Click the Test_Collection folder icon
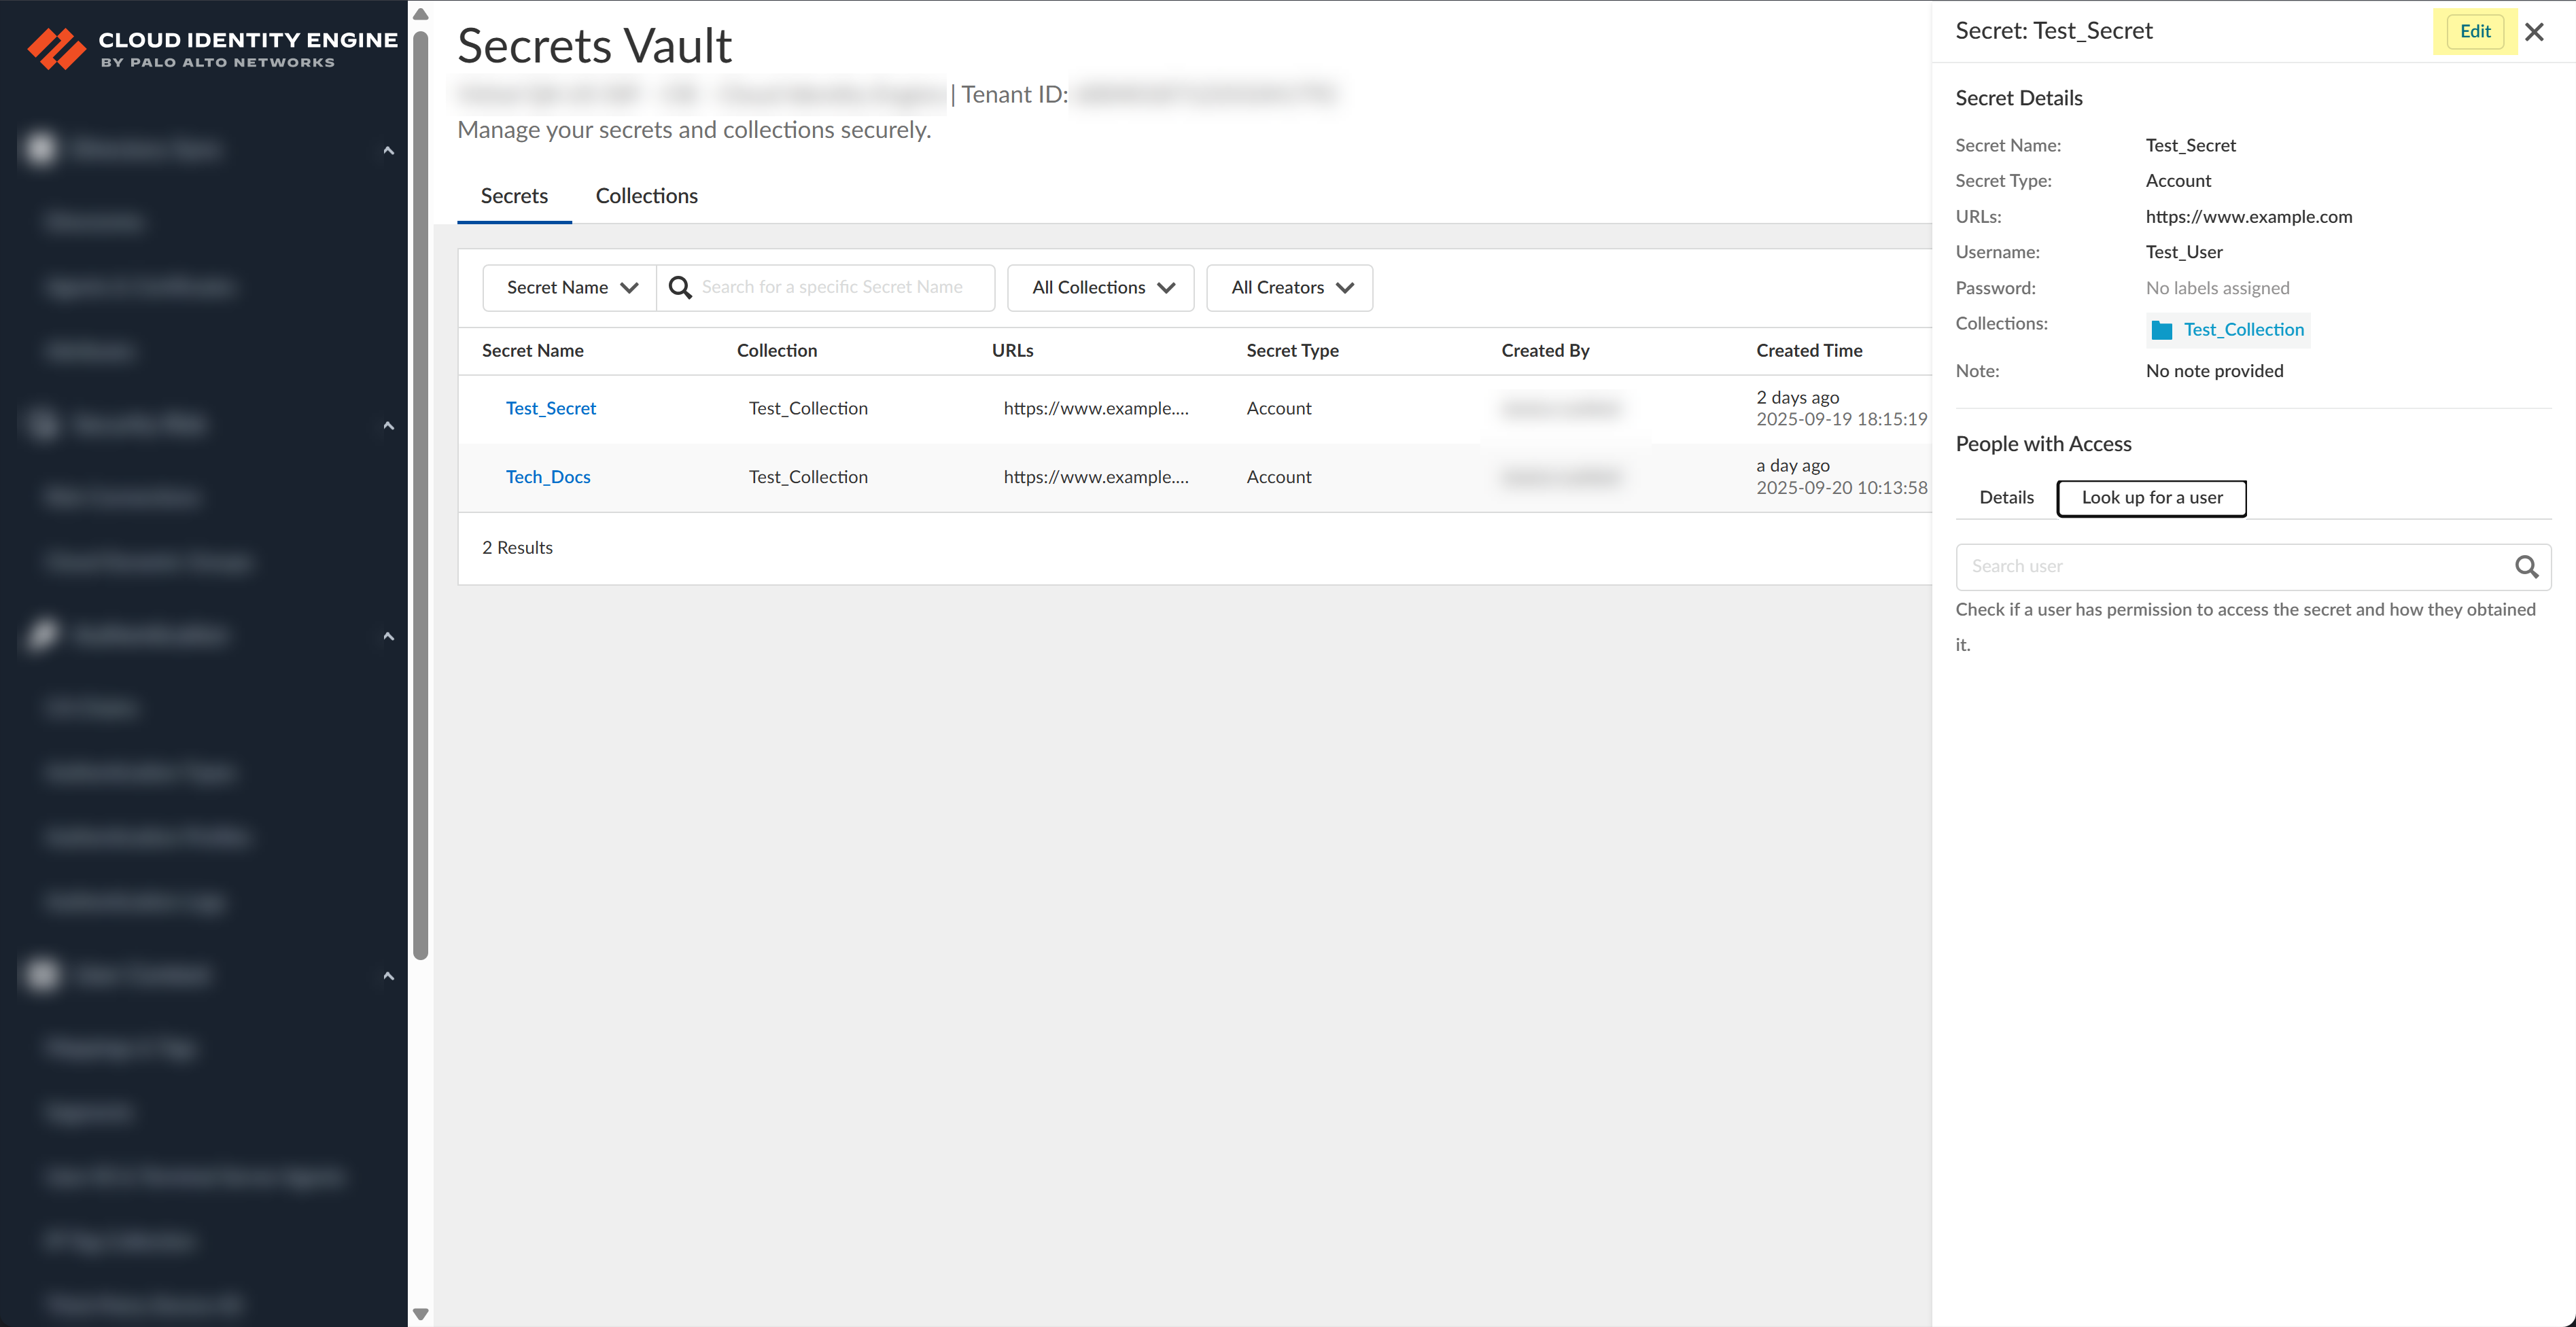 click(2161, 330)
